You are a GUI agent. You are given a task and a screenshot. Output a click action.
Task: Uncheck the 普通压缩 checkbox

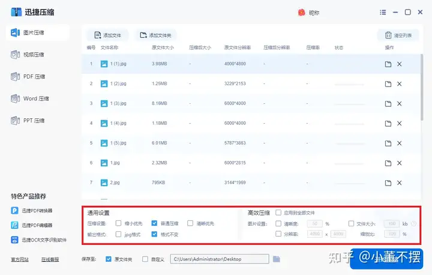tap(155, 223)
